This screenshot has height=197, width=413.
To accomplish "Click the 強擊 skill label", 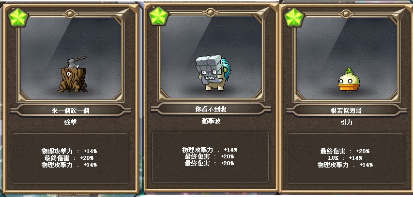I will (71, 122).
